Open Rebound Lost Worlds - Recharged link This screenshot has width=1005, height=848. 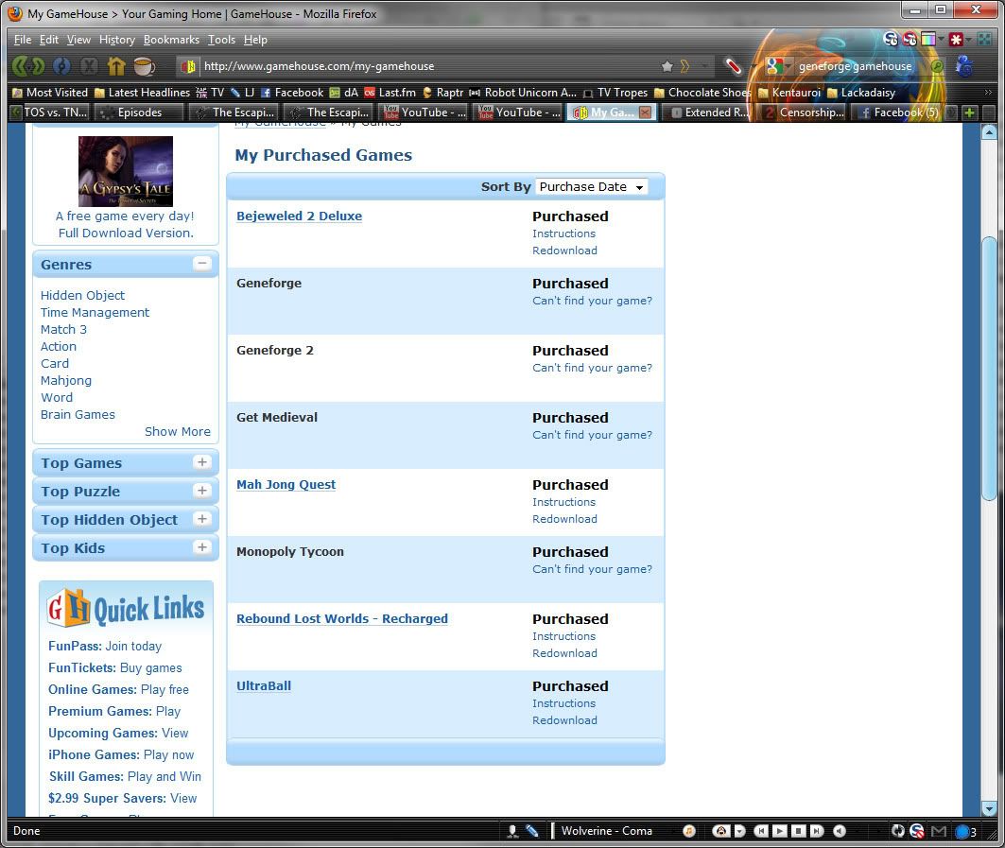coord(342,618)
